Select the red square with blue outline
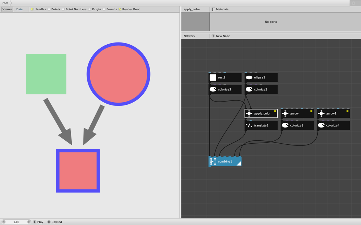This screenshot has height=225, width=361. pos(78,171)
